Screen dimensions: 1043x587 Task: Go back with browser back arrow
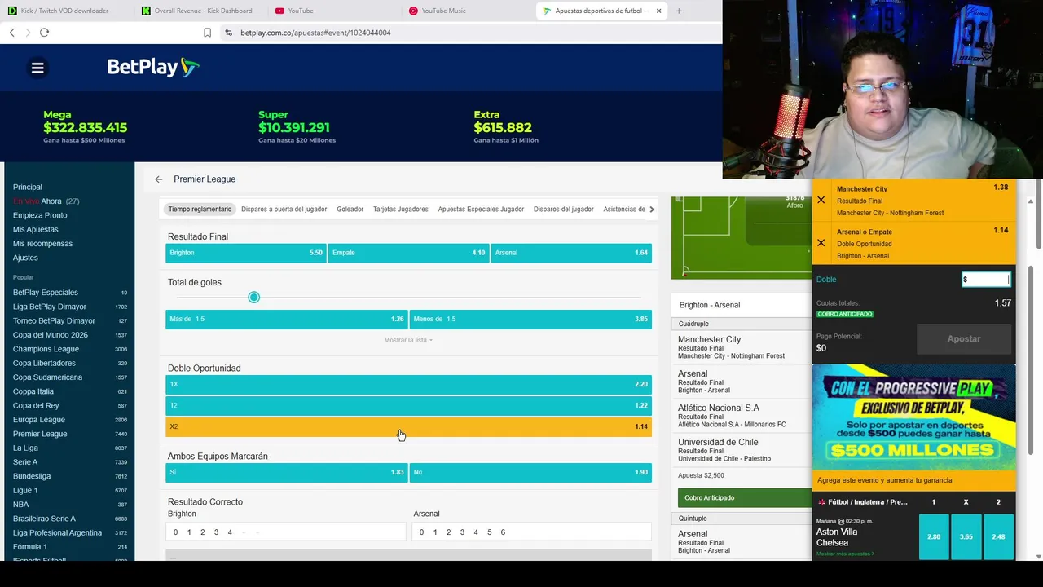(11, 33)
